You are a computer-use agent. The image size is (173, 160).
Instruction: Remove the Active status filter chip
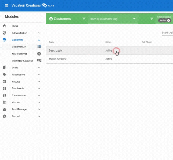pos(168,20)
